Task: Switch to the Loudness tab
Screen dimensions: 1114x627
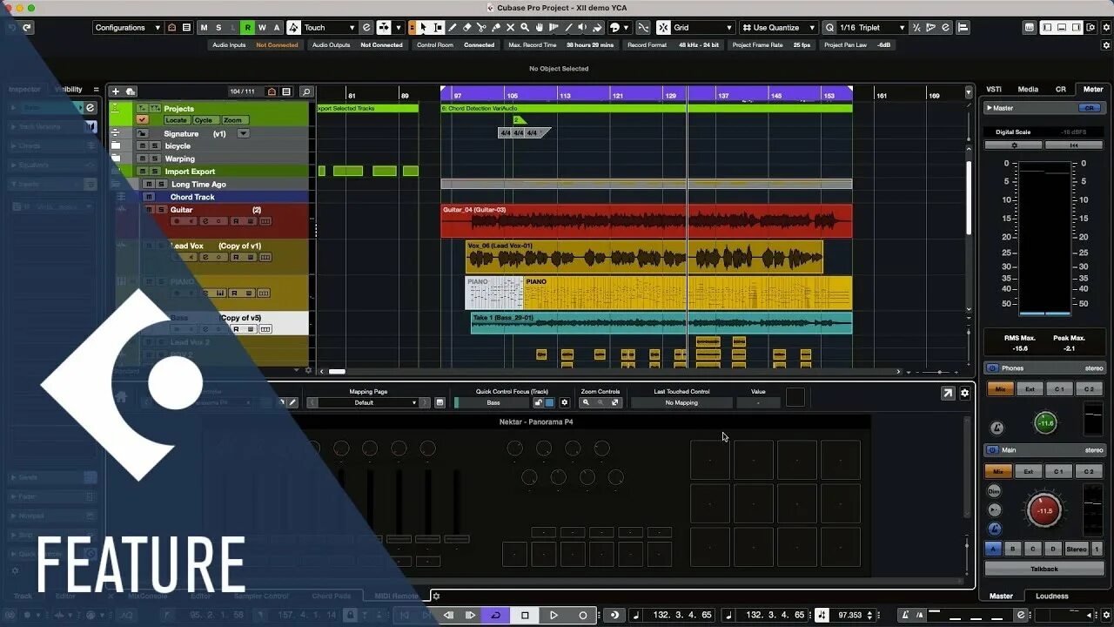Action: click(x=1051, y=596)
